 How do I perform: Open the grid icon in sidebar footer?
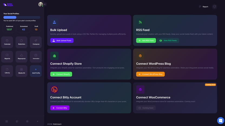[x=6, y=121]
